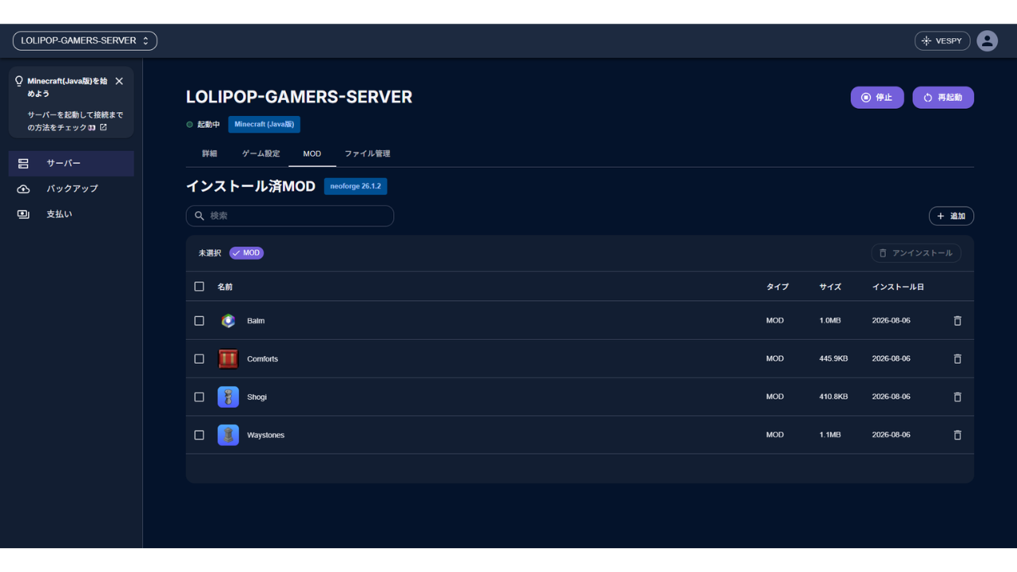This screenshot has height=572, width=1017.
Task: Click the 410.8KB size value
Action: click(x=833, y=397)
